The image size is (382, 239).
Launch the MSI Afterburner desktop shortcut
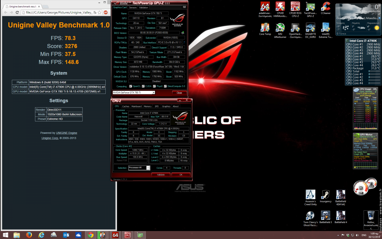coord(280,31)
